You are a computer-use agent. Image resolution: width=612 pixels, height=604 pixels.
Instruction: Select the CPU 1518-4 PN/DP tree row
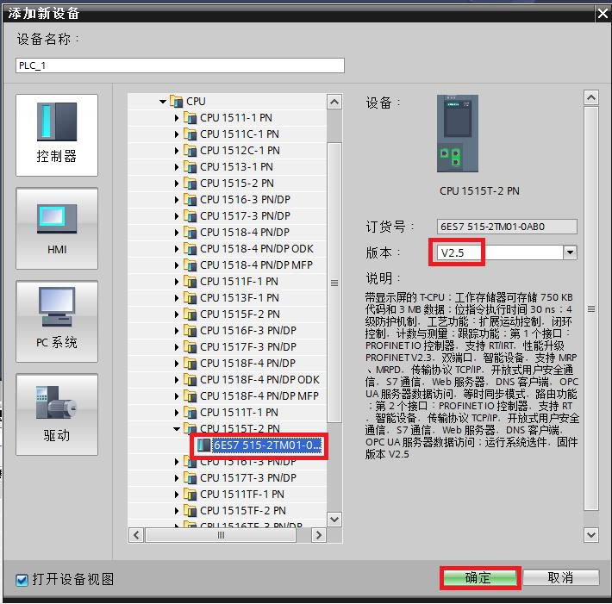pyautogui.click(x=228, y=232)
